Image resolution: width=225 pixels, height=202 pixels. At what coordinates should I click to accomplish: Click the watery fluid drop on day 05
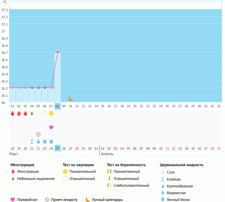pyautogui.click(x=38, y=142)
